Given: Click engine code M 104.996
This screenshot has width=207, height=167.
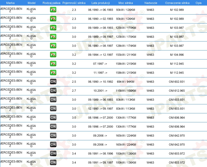Looking at the screenshot, I should 177,55.
